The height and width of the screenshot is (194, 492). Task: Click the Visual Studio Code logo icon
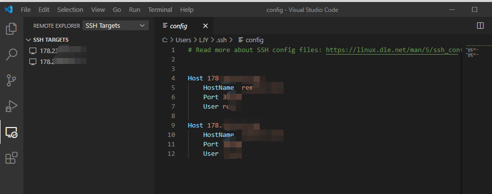click(8, 9)
